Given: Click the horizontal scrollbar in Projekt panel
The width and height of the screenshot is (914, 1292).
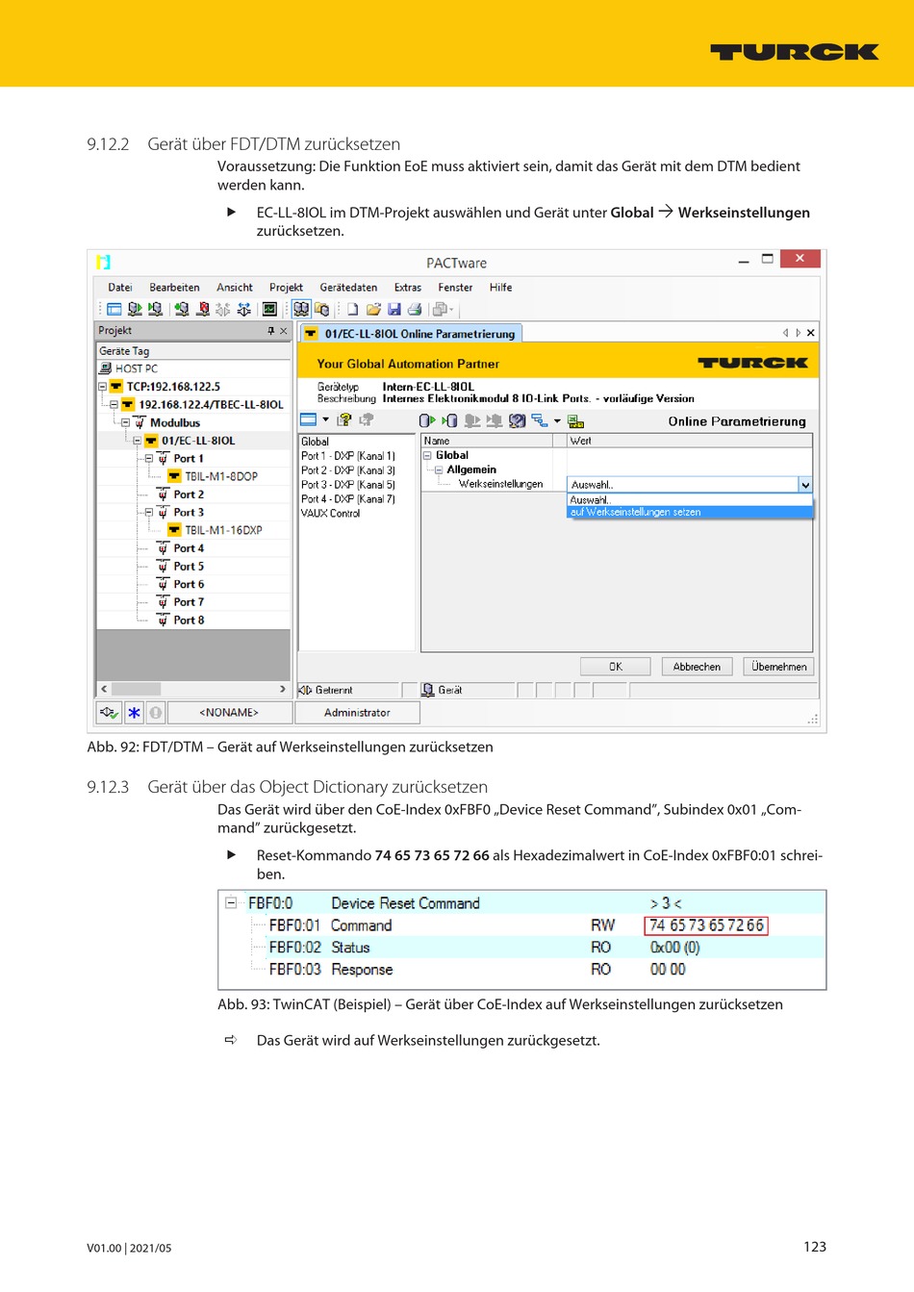Looking at the screenshot, I should (x=193, y=689).
